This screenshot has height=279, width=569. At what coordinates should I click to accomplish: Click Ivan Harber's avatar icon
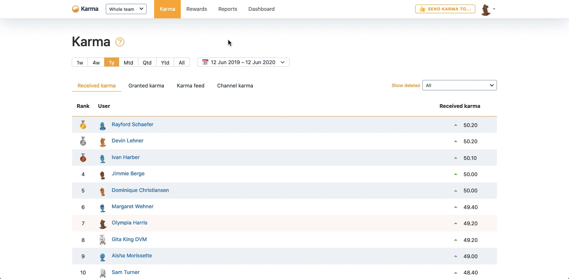point(102,159)
